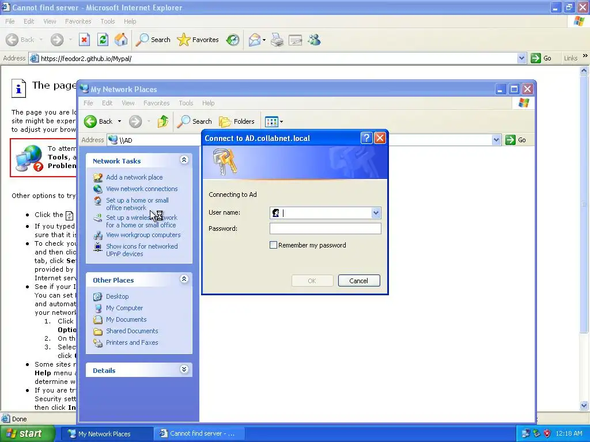Click Mail envelope icon in Internet Explorer
The width and height of the screenshot is (590, 442).
click(255, 40)
